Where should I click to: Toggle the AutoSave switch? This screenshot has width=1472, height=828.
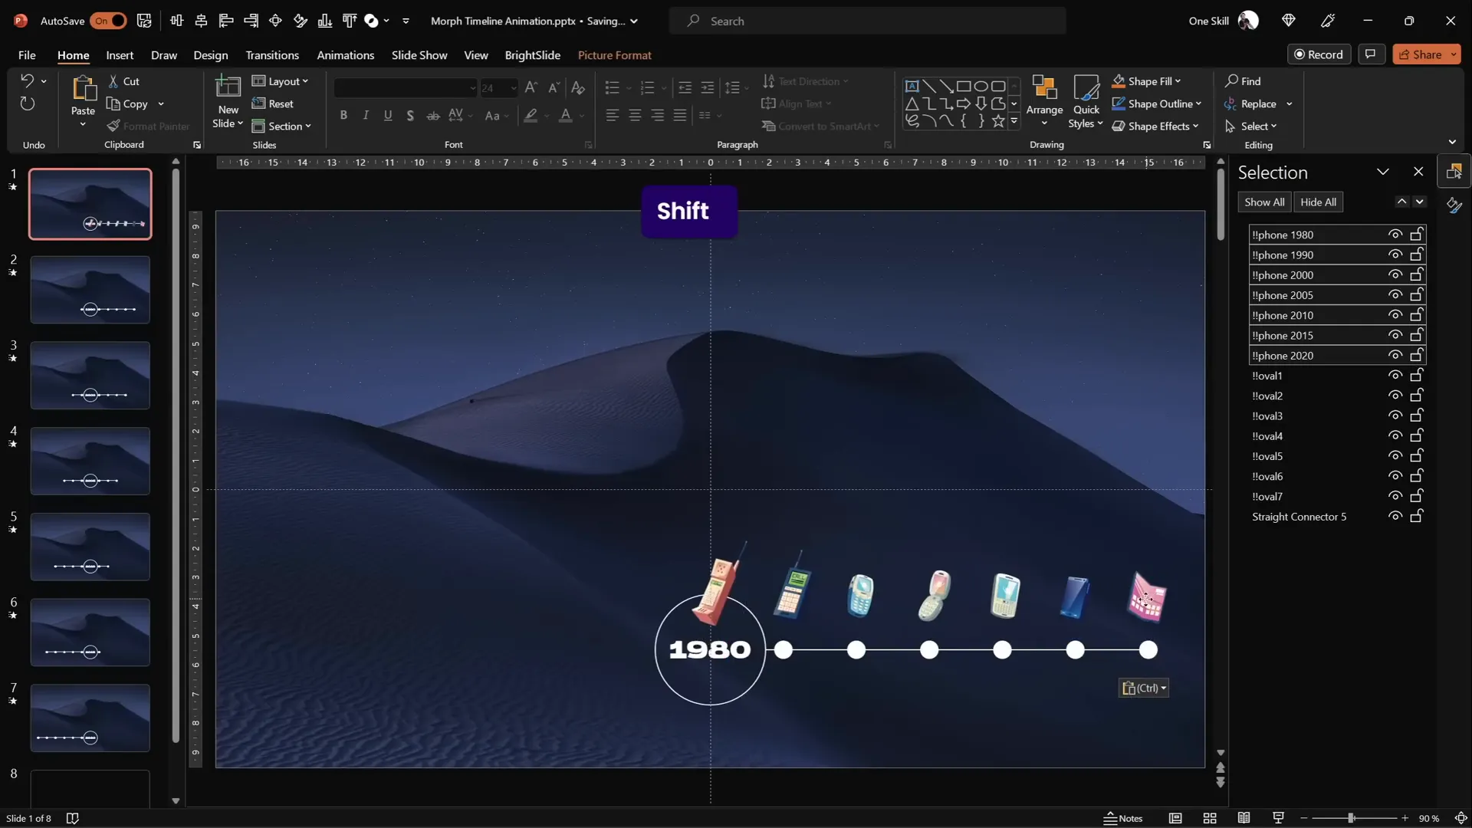(108, 21)
